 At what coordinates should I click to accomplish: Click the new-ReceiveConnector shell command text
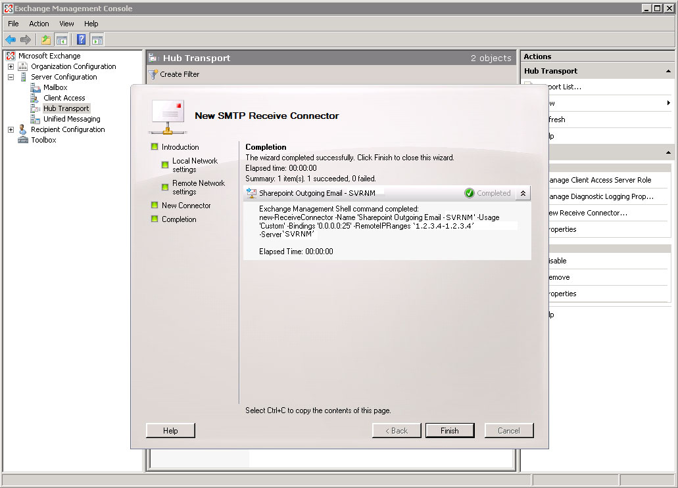379,226
